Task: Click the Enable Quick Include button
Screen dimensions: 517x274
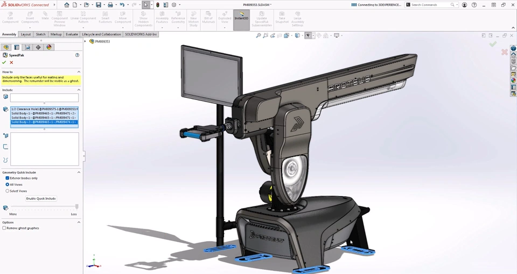Action: pos(41,199)
